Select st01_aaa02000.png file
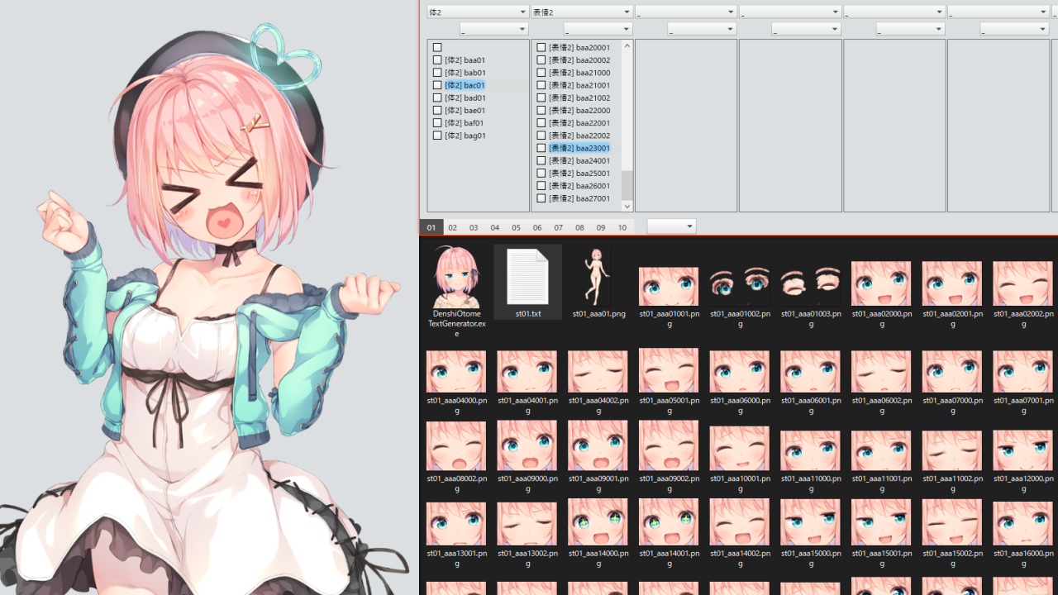 pos(881,283)
